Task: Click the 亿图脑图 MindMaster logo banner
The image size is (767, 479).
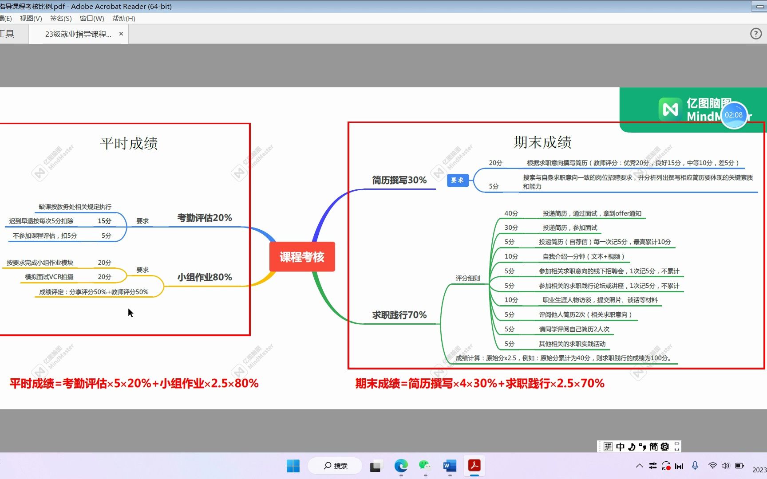Action: tap(692, 110)
